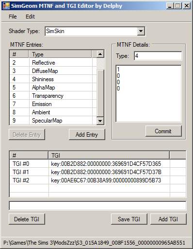
Task: Click the Add Entry button
Action: (87, 134)
